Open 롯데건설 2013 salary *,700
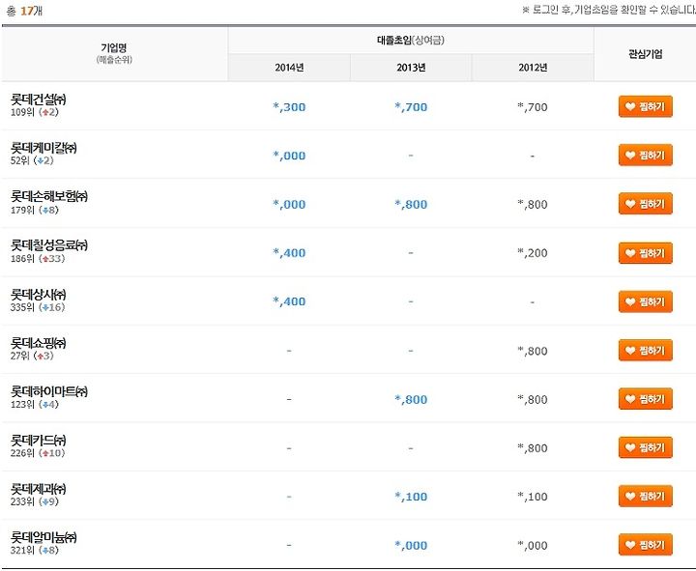The width and height of the screenshot is (696, 571). coord(411,107)
